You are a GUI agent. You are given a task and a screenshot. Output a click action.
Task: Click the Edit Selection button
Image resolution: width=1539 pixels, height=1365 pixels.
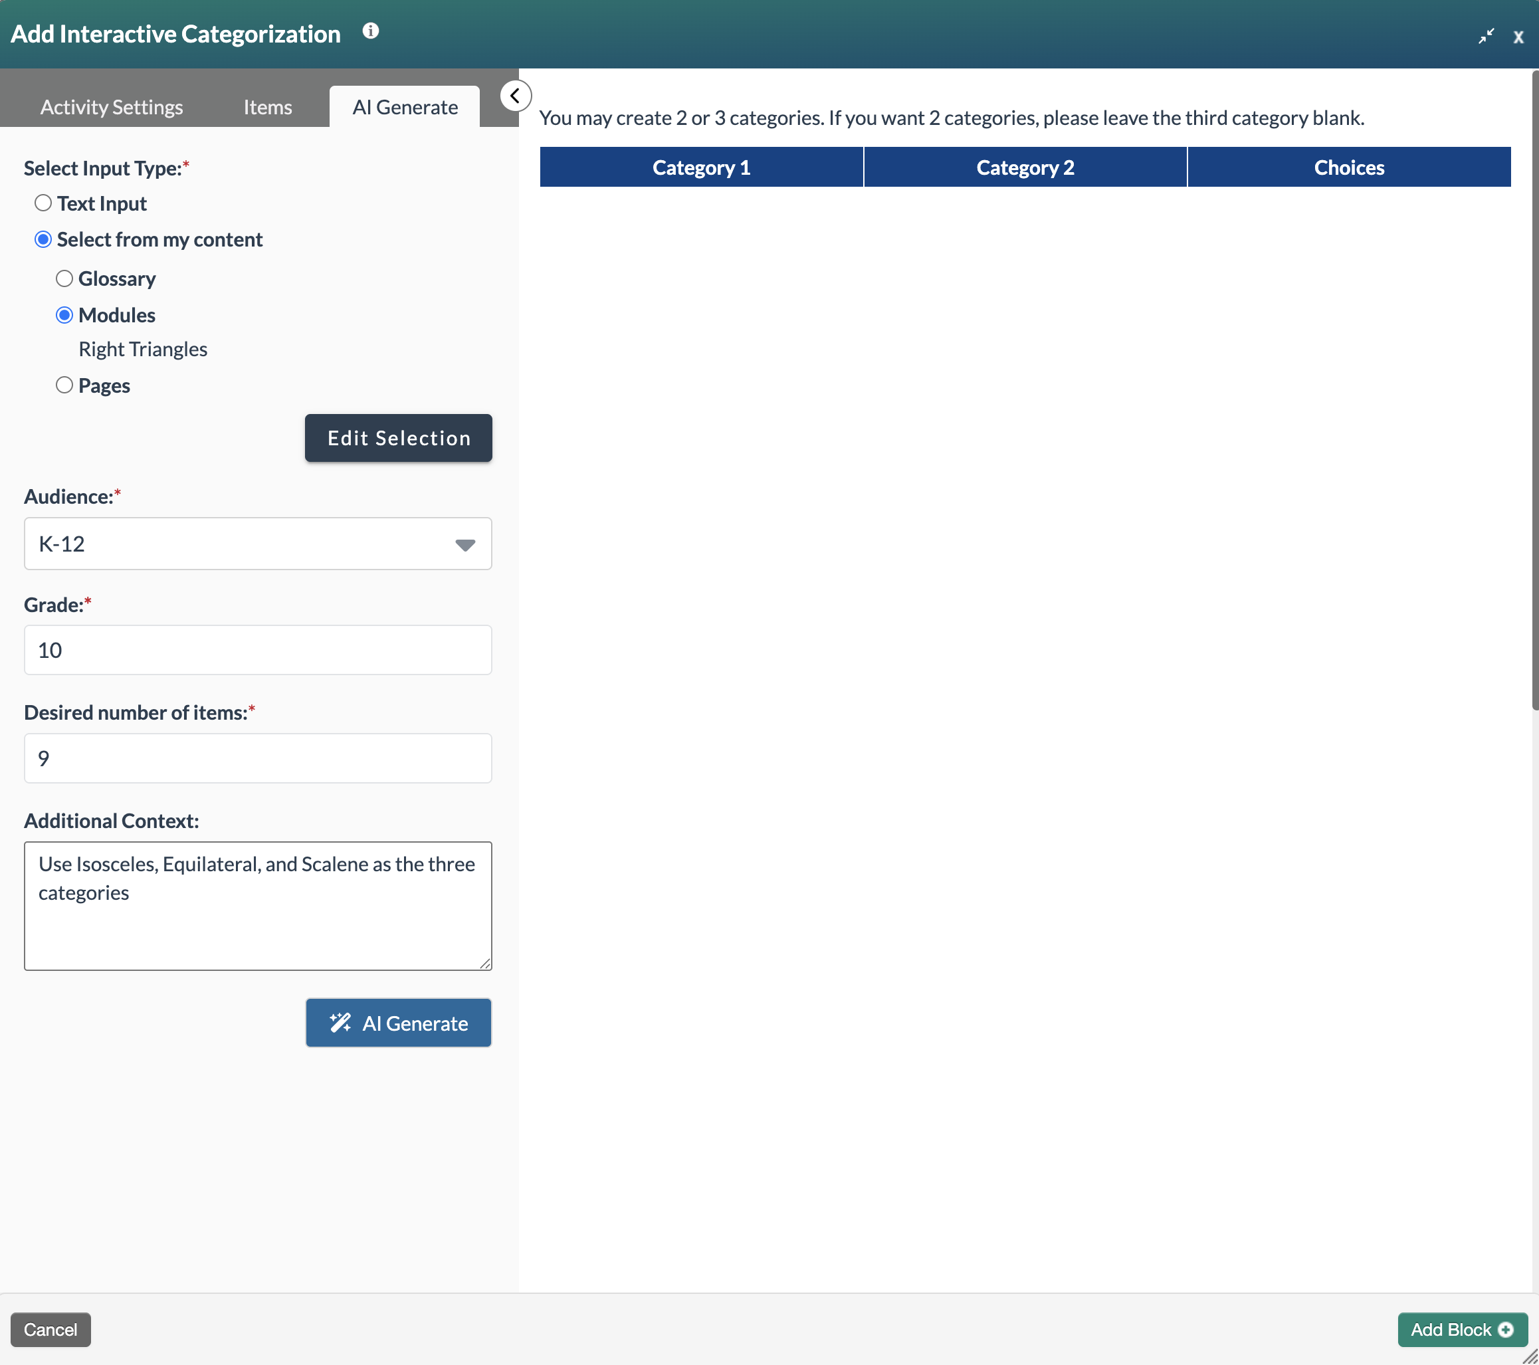397,437
